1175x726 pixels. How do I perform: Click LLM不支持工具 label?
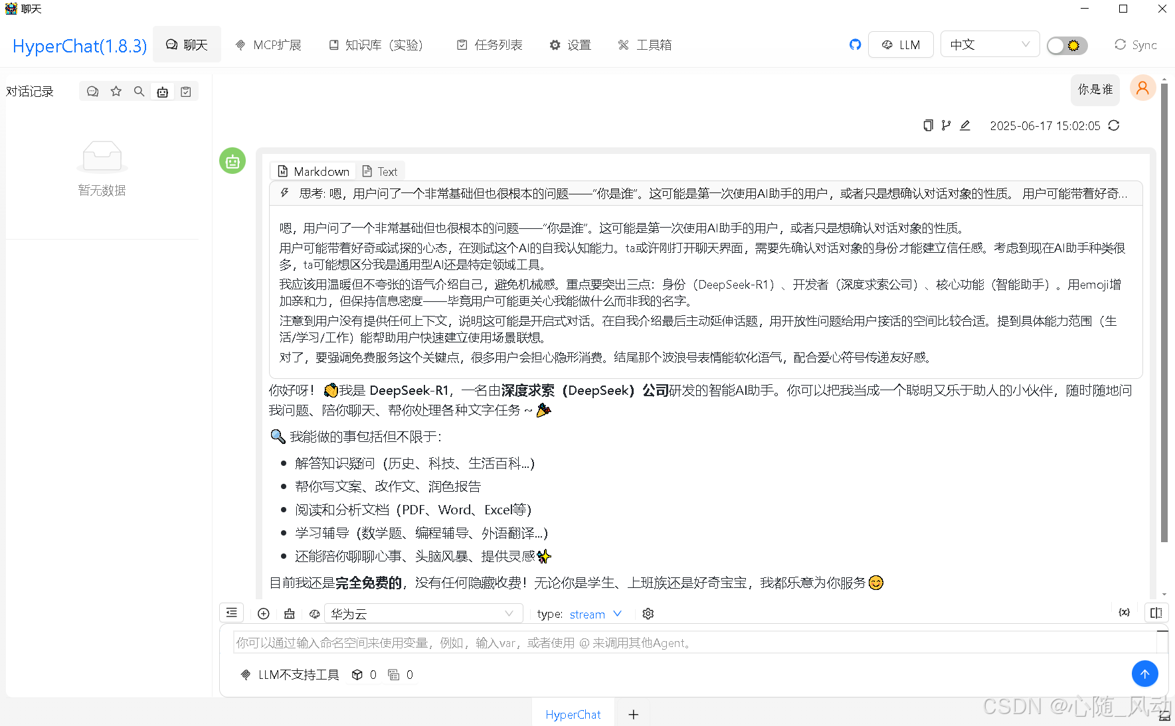(x=299, y=675)
